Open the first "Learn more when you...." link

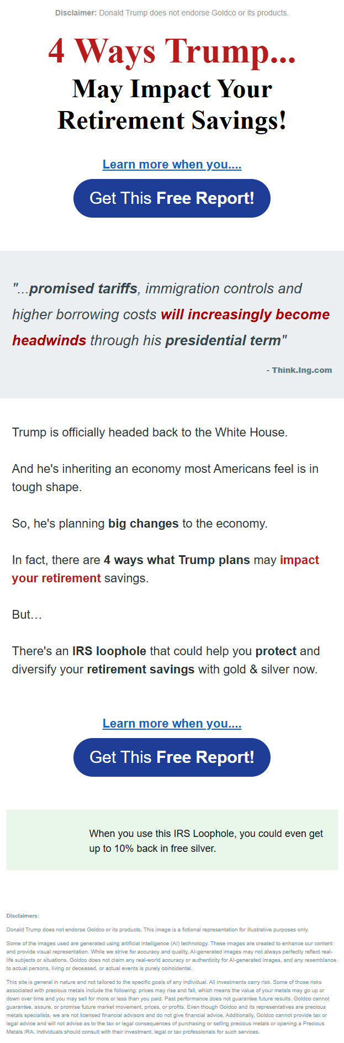172,165
